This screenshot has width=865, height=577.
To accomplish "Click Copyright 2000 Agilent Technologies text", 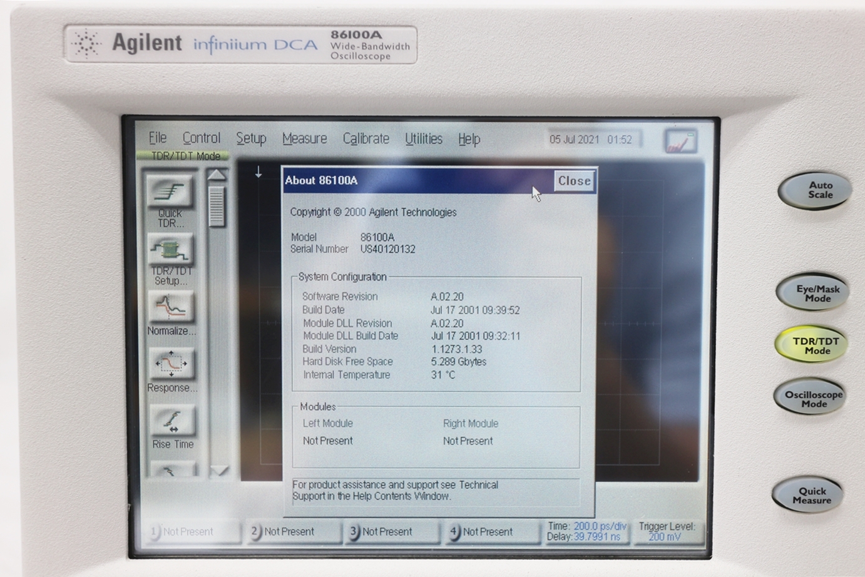I will [373, 212].
